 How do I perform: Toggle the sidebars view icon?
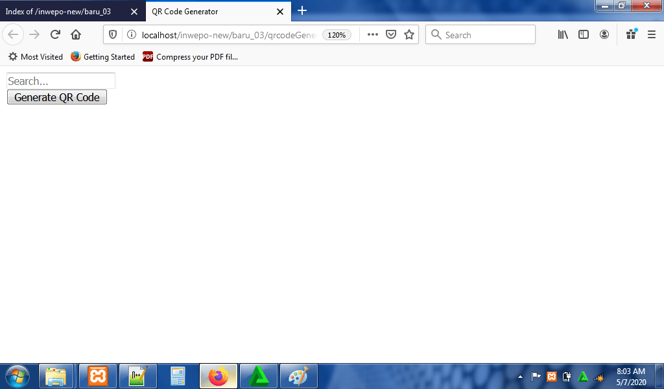click(x=584, y=35)
